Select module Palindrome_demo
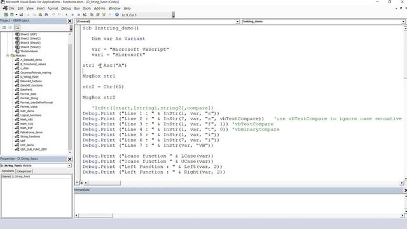The image size is (407, 229). (31, 132)
